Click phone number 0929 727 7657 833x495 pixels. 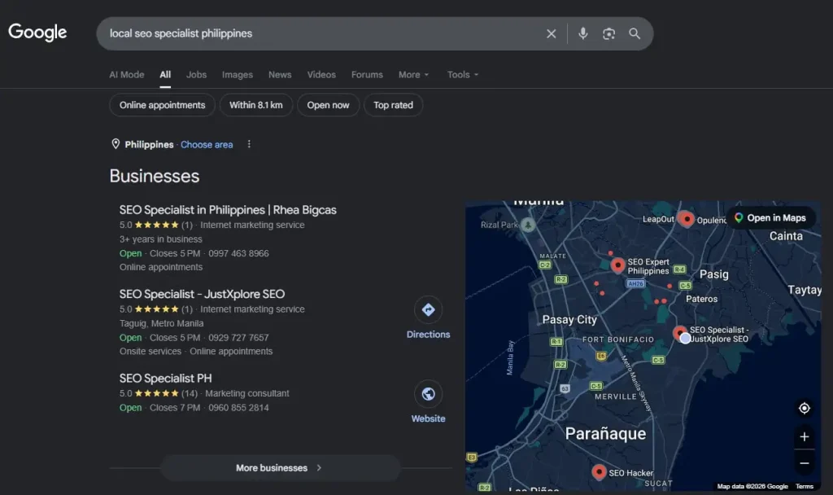[x=238, y=338]
